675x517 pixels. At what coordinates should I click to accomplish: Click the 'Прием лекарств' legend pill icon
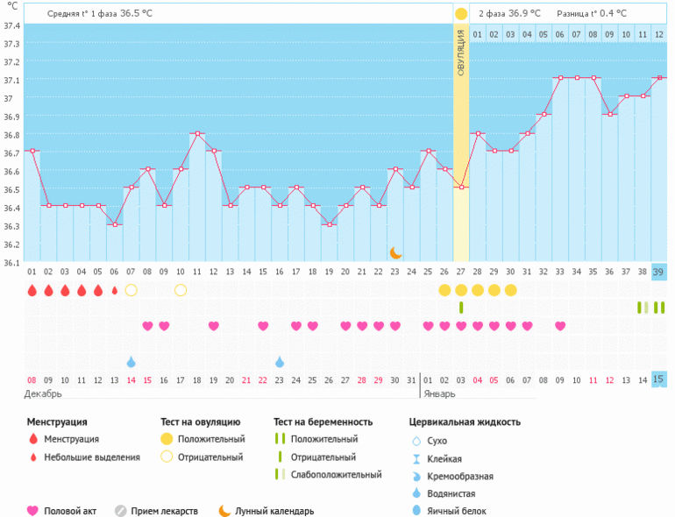tap(121, 511)
